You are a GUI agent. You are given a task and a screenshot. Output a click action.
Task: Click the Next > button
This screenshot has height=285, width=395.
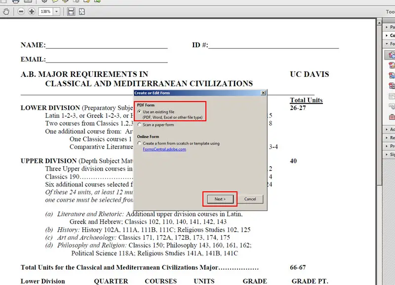point(220,199)
